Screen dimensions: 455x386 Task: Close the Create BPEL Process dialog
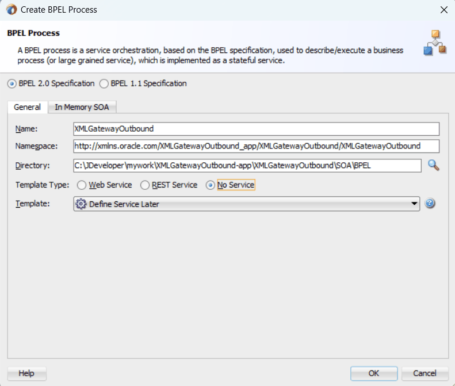443,10
